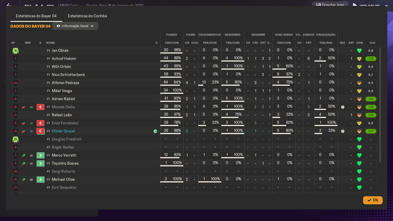This screenshot has width=393, height=221.
Task: Click Adrien Rabiot 7.1 rating badge
Action: click(x=371, y=99)
